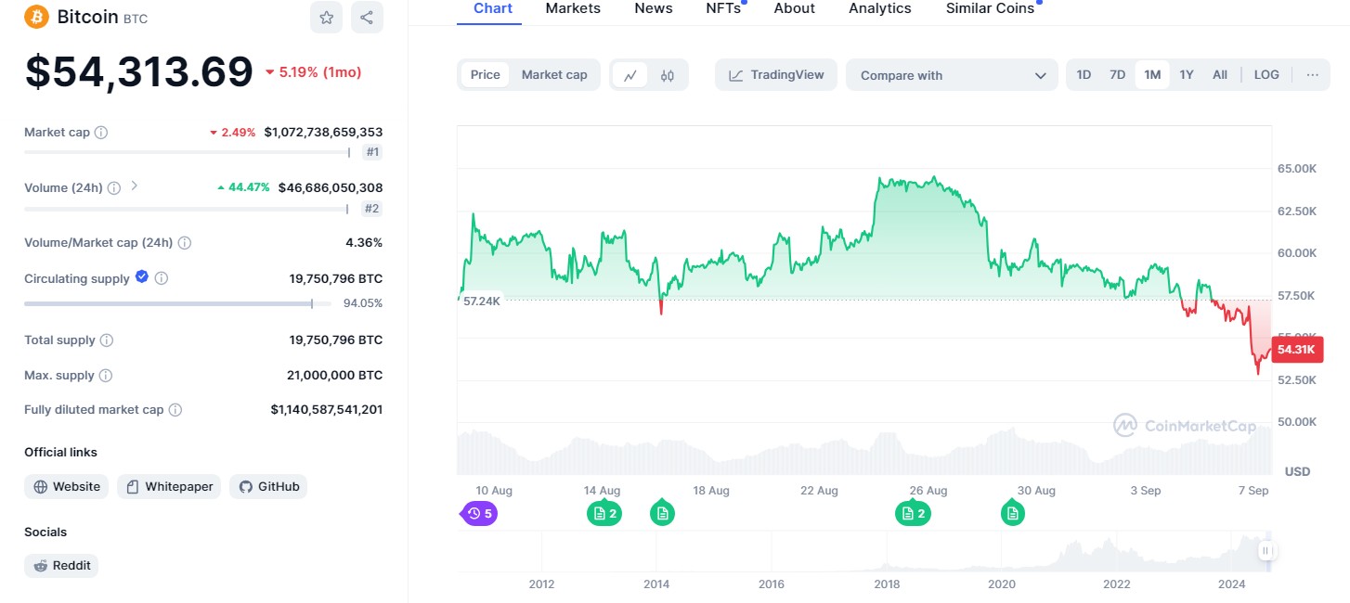
Task: Click the Bitcoin logo icon
Action: (x=36, y=17)
